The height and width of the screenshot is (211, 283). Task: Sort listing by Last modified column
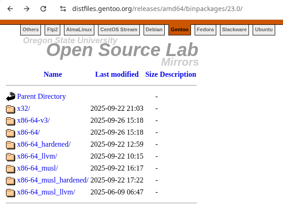[x=117, y=74]
